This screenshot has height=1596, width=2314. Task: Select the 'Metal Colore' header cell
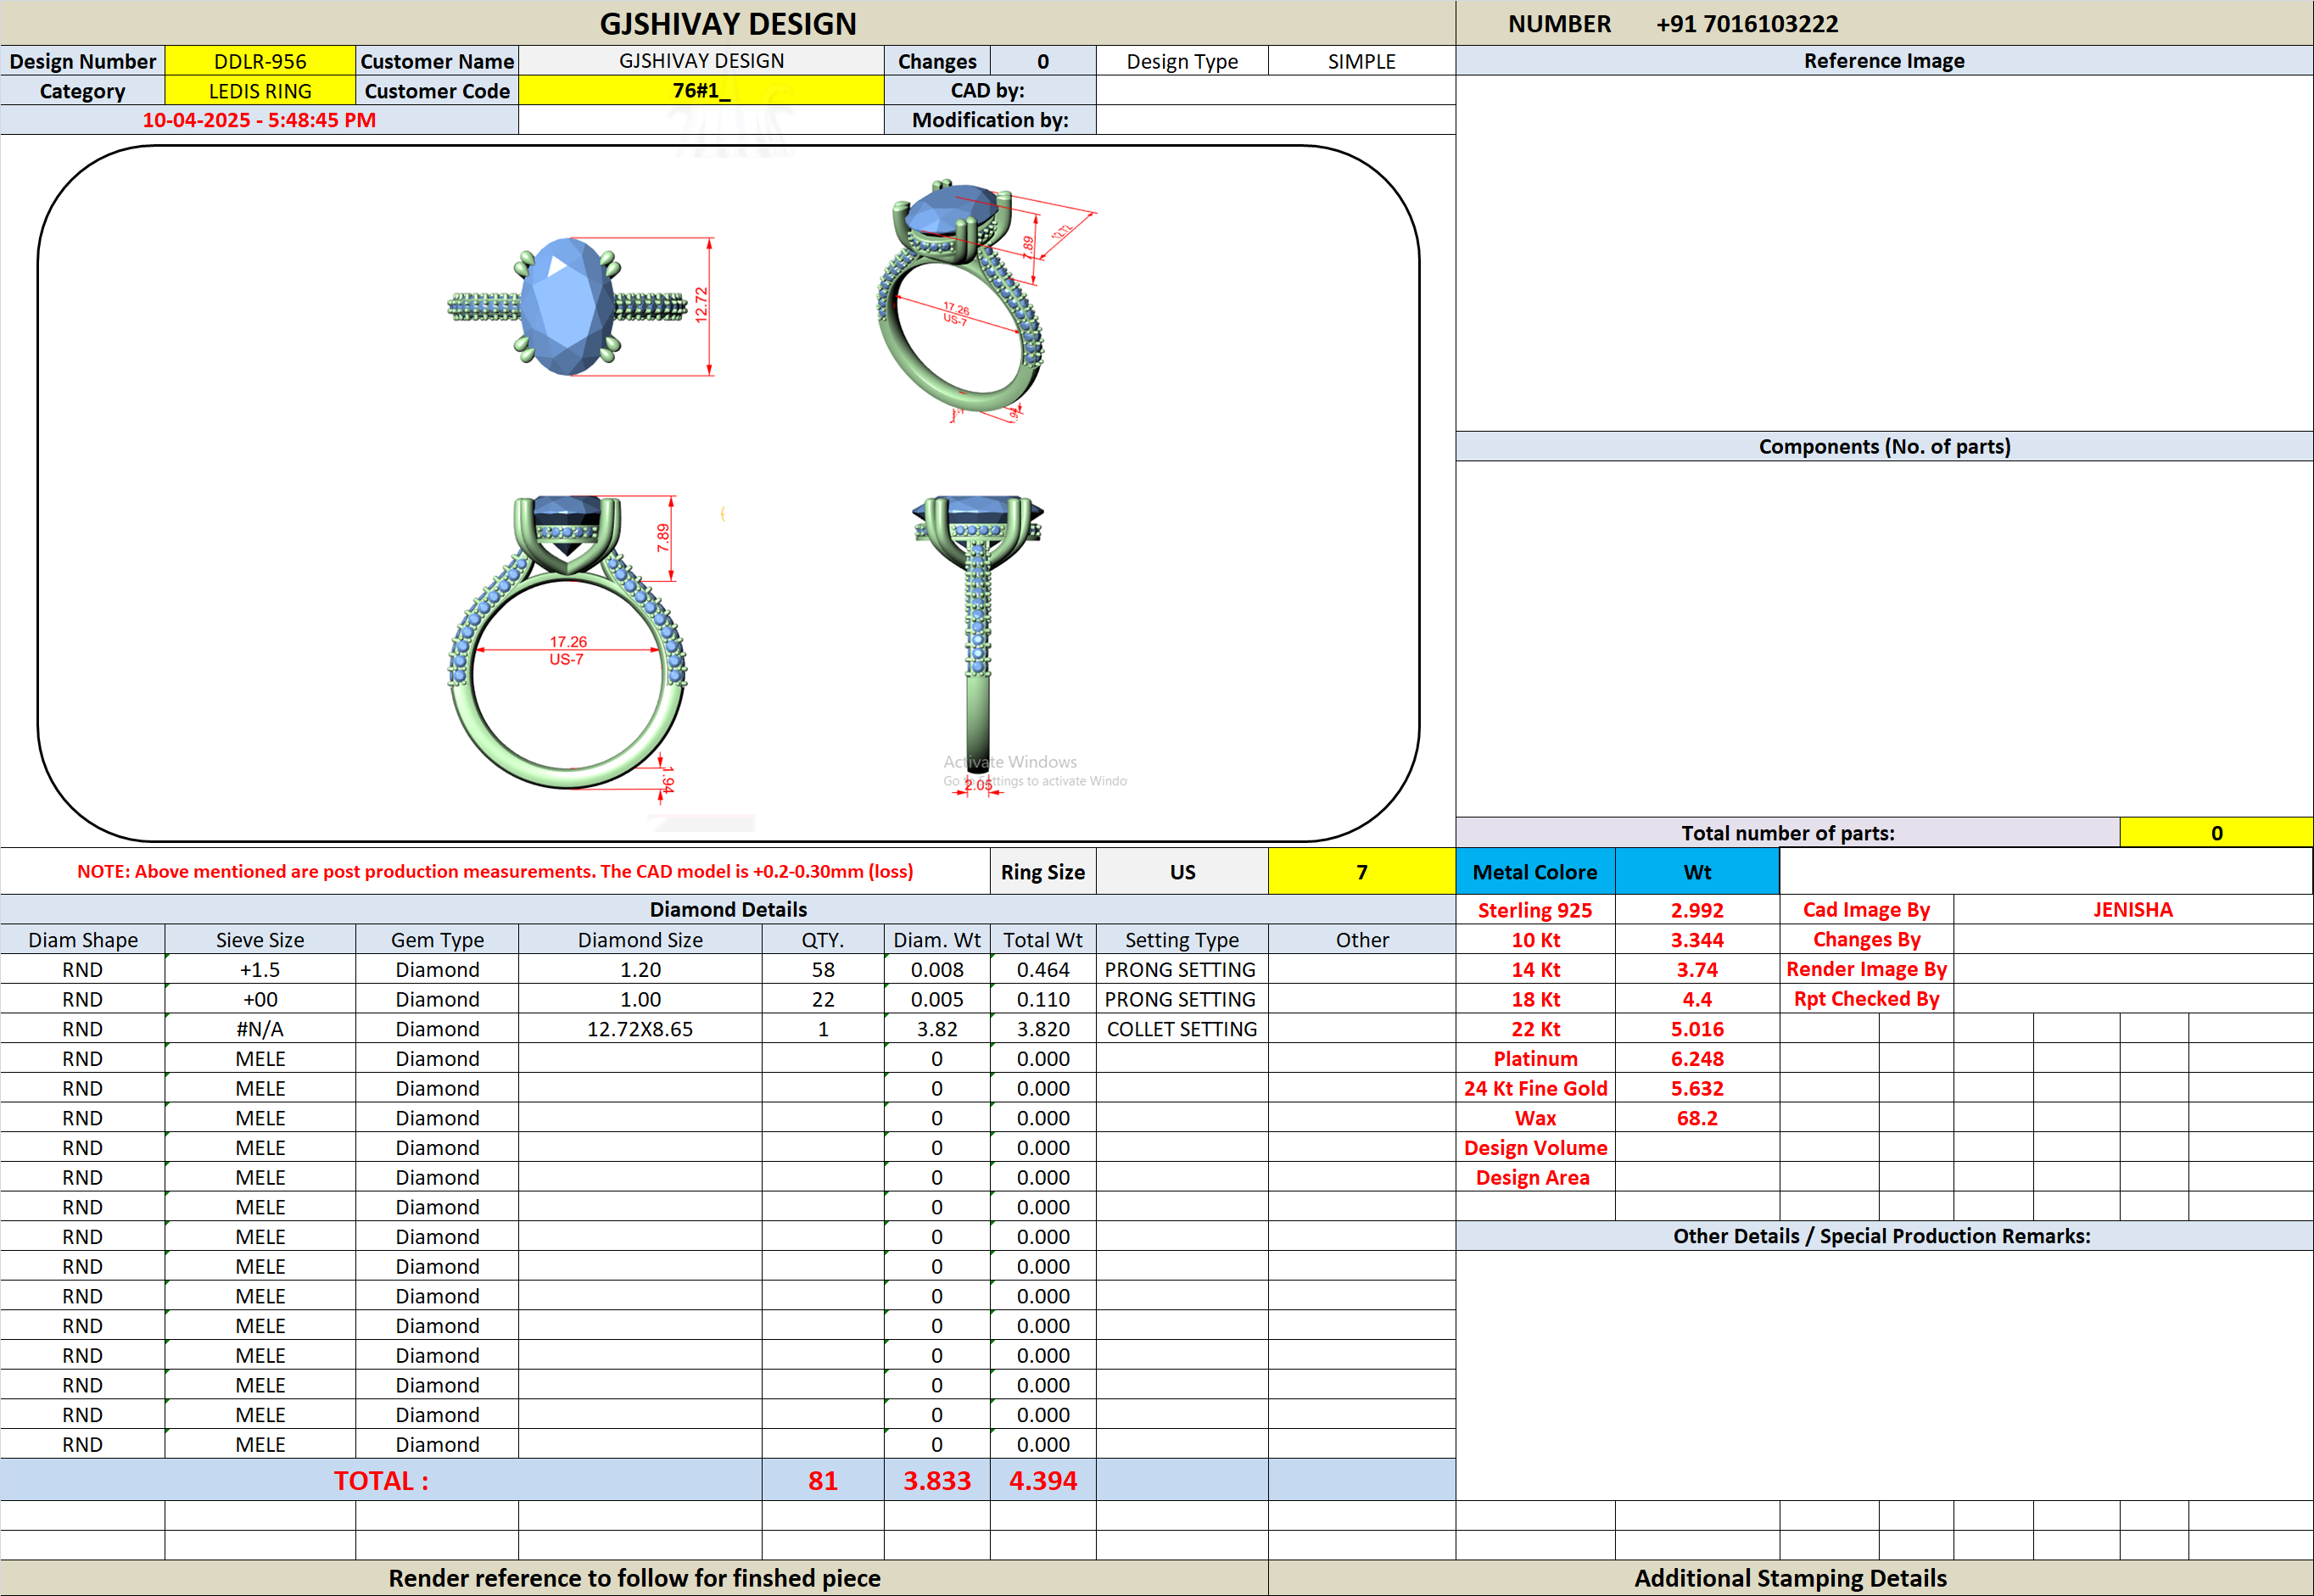pos(1535,872)
